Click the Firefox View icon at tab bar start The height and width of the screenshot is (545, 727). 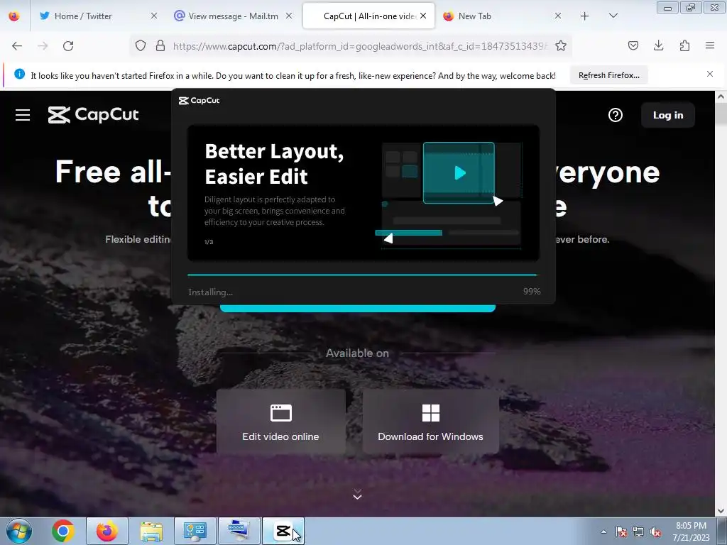click(x=14, y=16)
